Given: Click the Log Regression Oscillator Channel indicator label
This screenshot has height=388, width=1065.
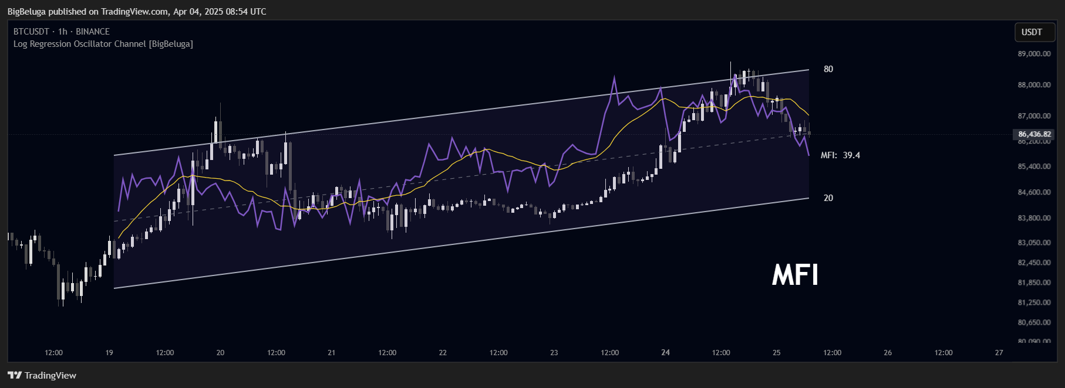Looking at the screenshot, I should 103,44.
